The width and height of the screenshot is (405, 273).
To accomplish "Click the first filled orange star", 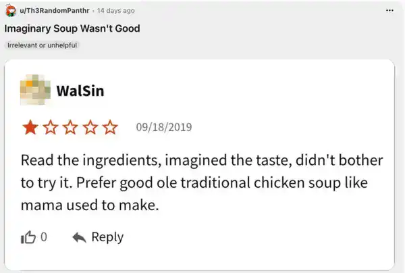I will (30, 127).
